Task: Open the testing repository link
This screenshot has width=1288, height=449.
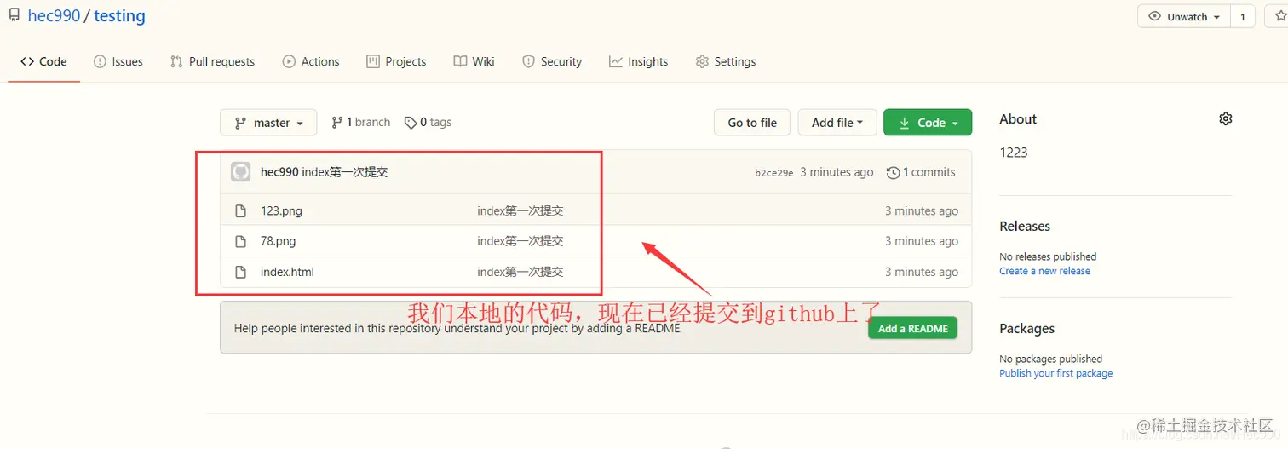Action: pos(119,16)
